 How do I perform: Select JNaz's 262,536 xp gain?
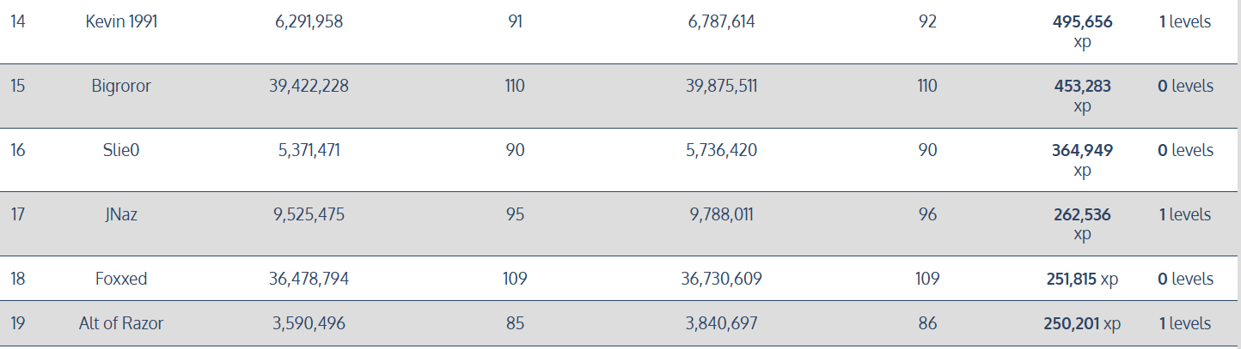(x=1083, y=225)
